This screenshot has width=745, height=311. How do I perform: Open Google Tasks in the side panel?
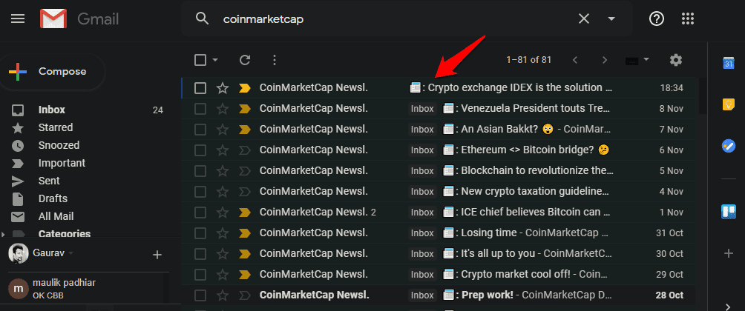[x=728, y=146]
